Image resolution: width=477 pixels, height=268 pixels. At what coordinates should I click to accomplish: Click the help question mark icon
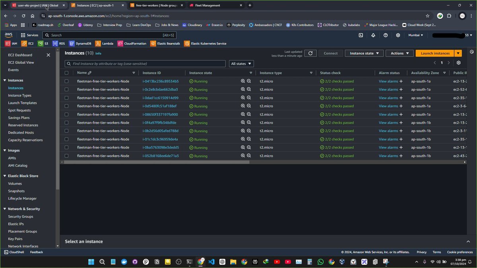(x=385, y=35)
